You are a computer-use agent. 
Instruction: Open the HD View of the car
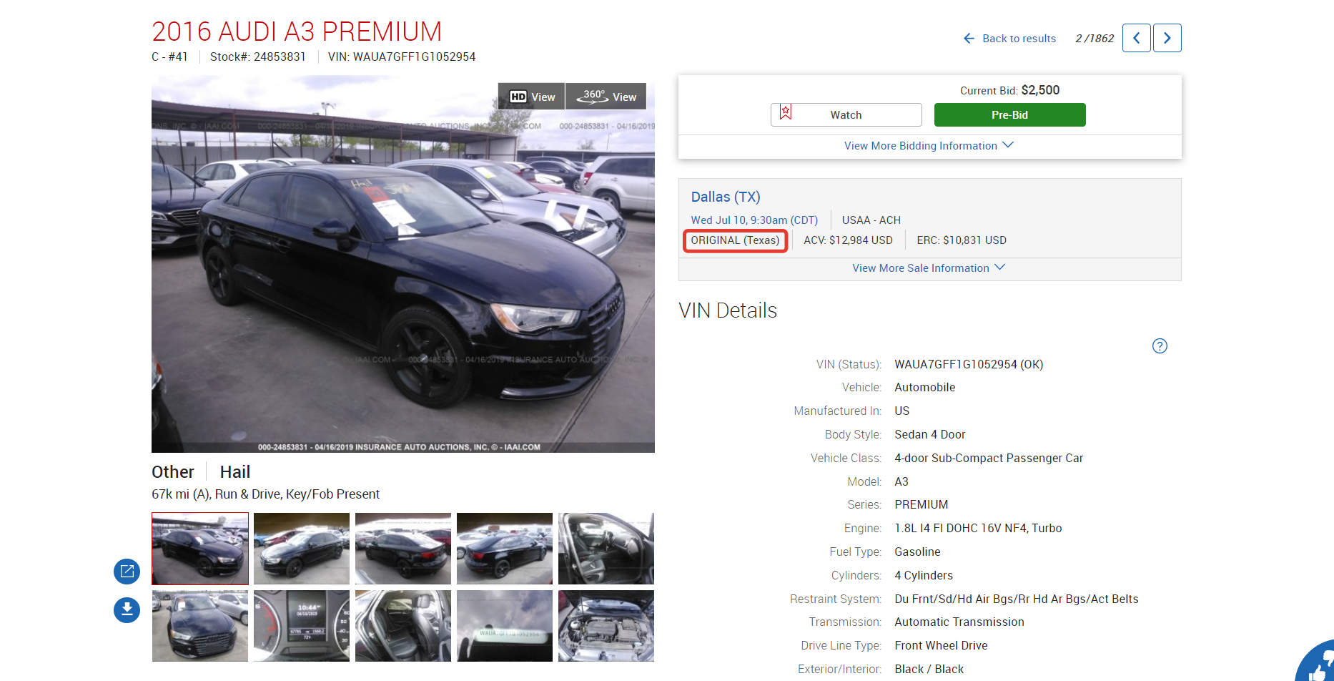[x=532, y=97]
